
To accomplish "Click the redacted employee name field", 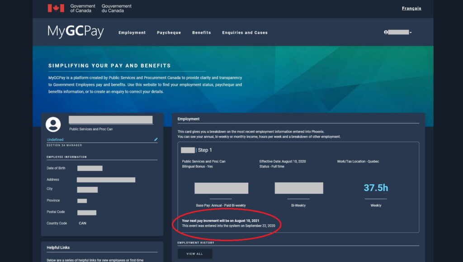I will 111,119.
